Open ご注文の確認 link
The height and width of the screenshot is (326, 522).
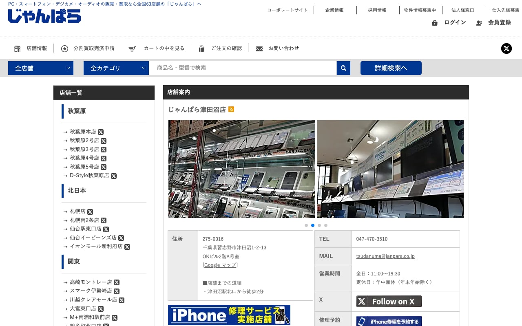227,48
